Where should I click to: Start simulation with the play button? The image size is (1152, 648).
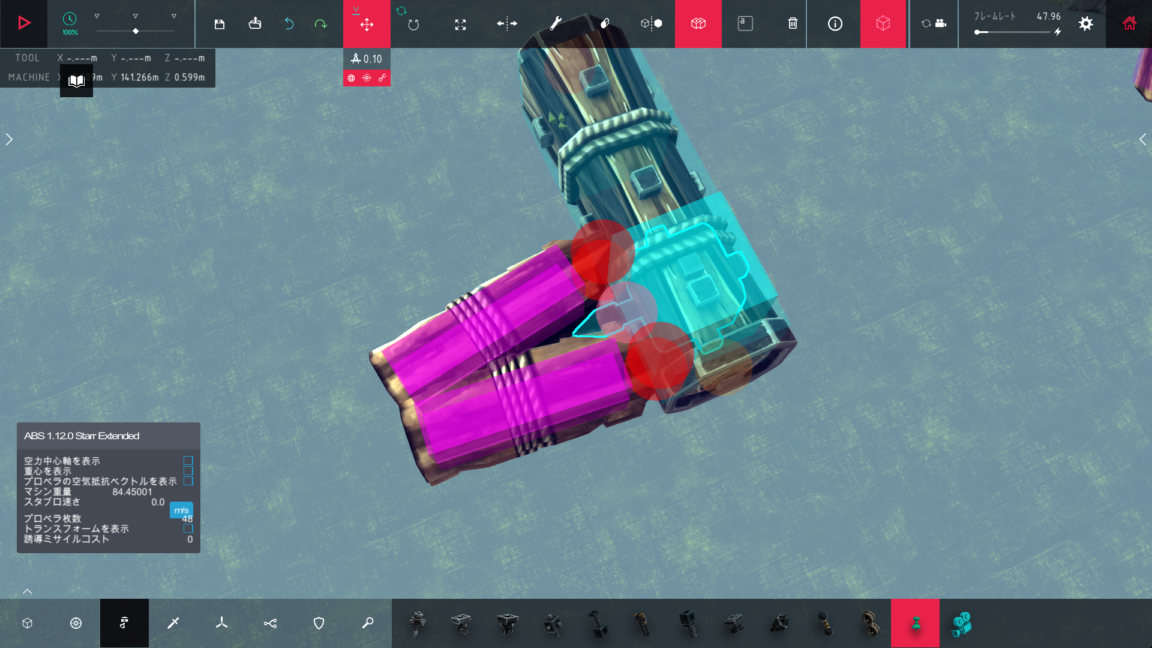coord(24,23)
